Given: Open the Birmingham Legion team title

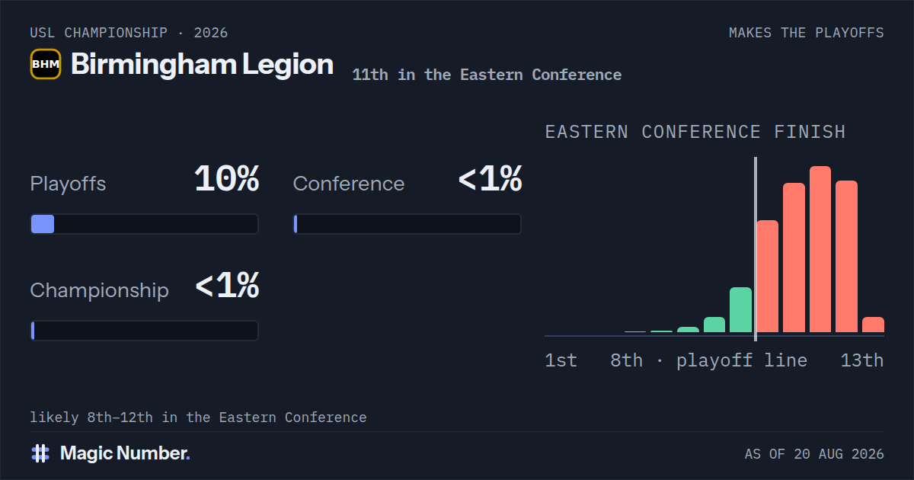Looking at the screenshot, I should point(202,64).
